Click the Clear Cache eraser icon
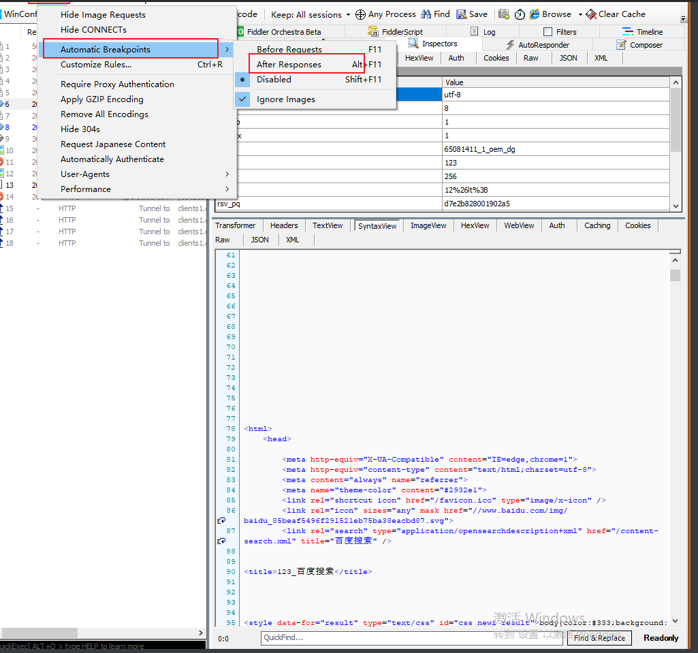 (591, 15)
